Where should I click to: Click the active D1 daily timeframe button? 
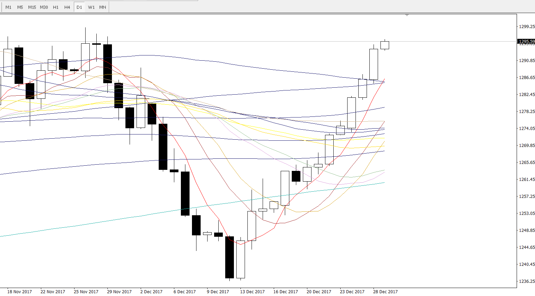coord(79,7)
